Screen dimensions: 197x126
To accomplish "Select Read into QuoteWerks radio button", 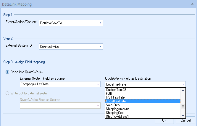I will pos(8,72).
